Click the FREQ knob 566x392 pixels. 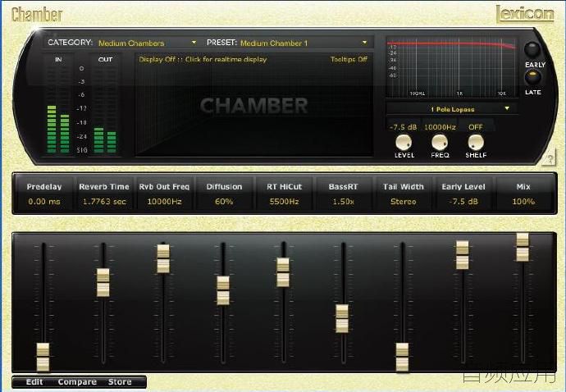coord(440,143)
